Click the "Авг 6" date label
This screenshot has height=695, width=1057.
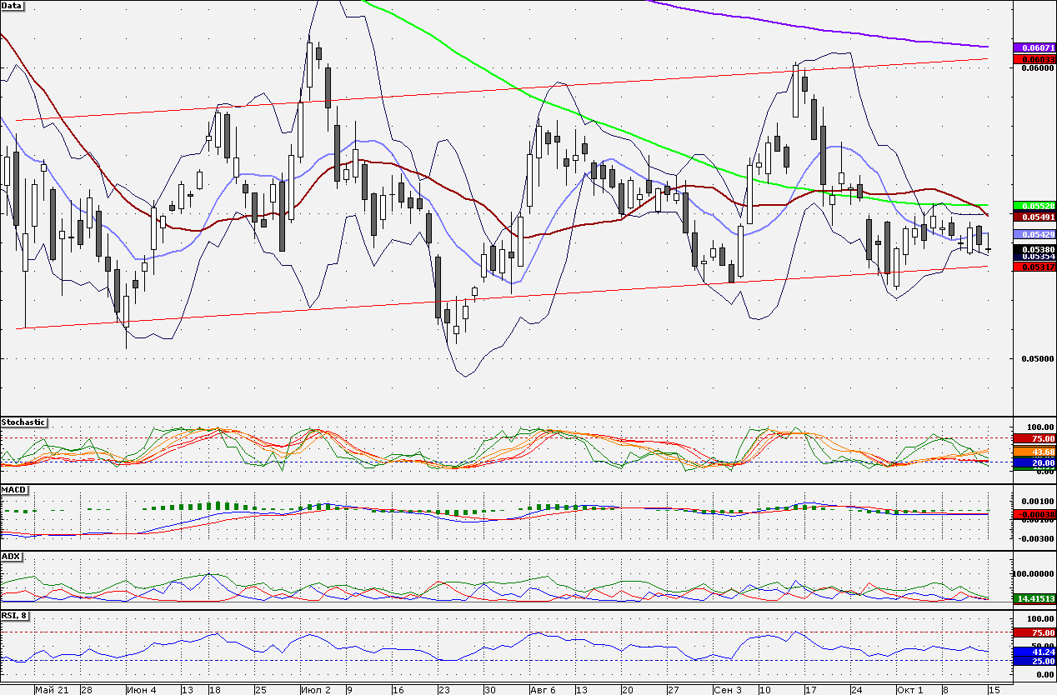pos(544,690)
